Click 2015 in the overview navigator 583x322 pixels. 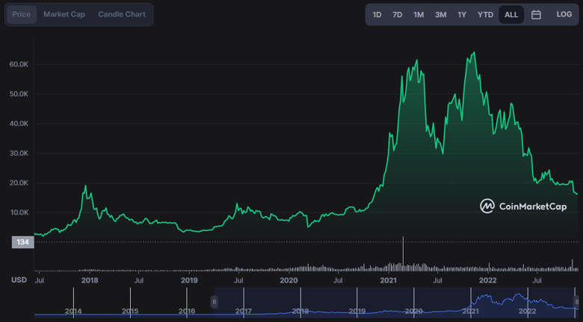(130, 311)
